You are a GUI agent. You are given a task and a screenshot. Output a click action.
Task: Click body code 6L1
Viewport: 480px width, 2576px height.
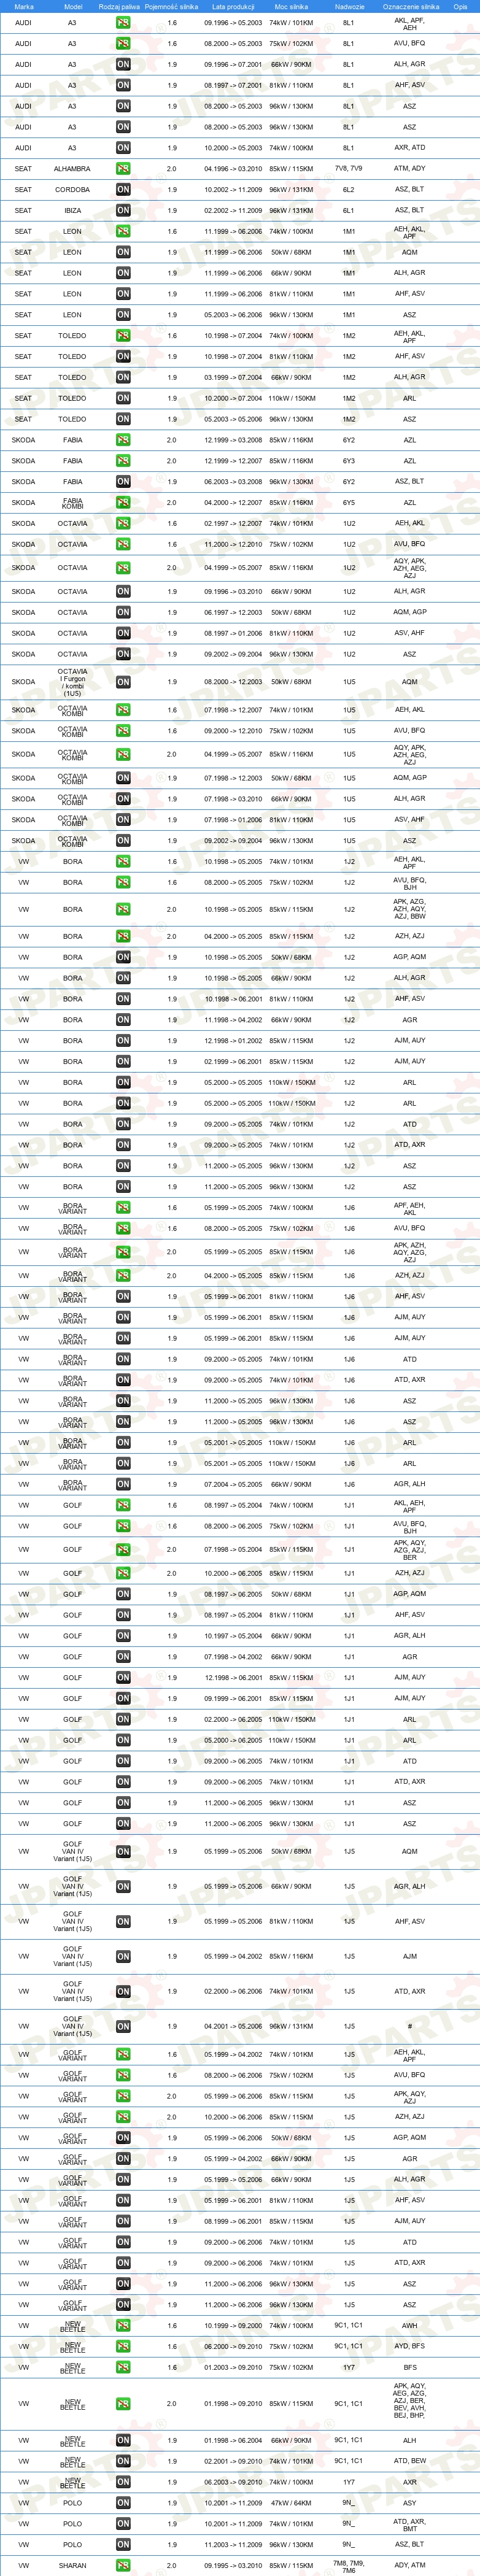click(349, 210)
